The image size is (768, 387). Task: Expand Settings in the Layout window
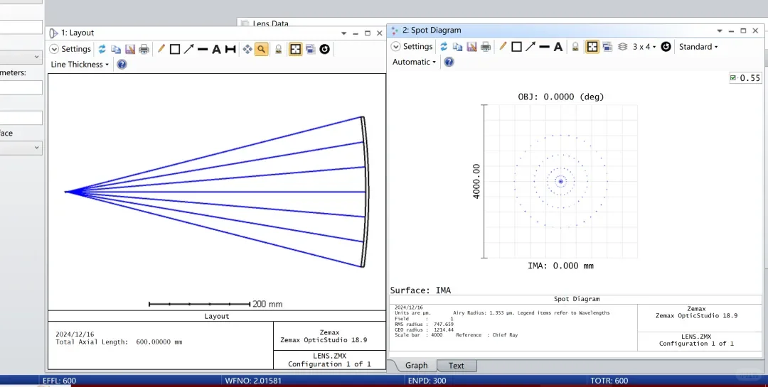(x=70, y=49)
